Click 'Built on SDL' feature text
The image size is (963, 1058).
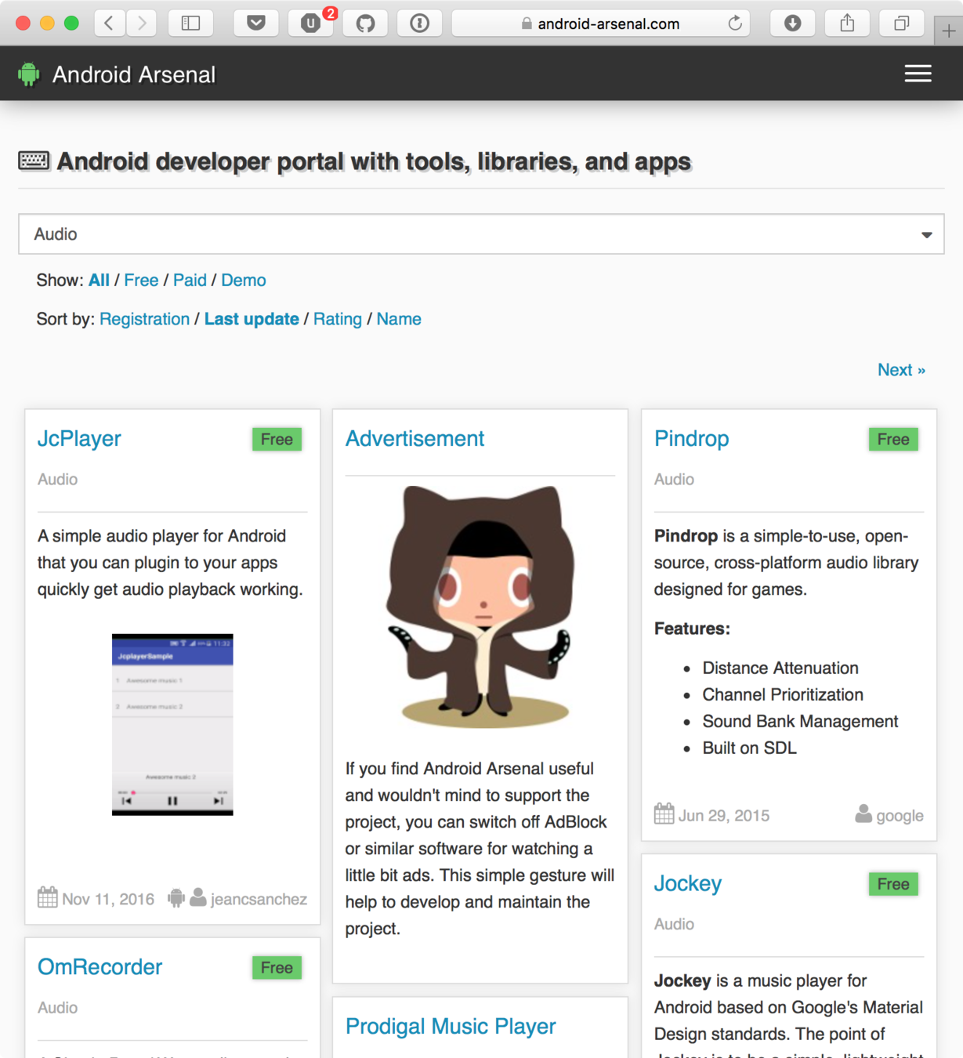pyautogui.click(x=749, y=748)
